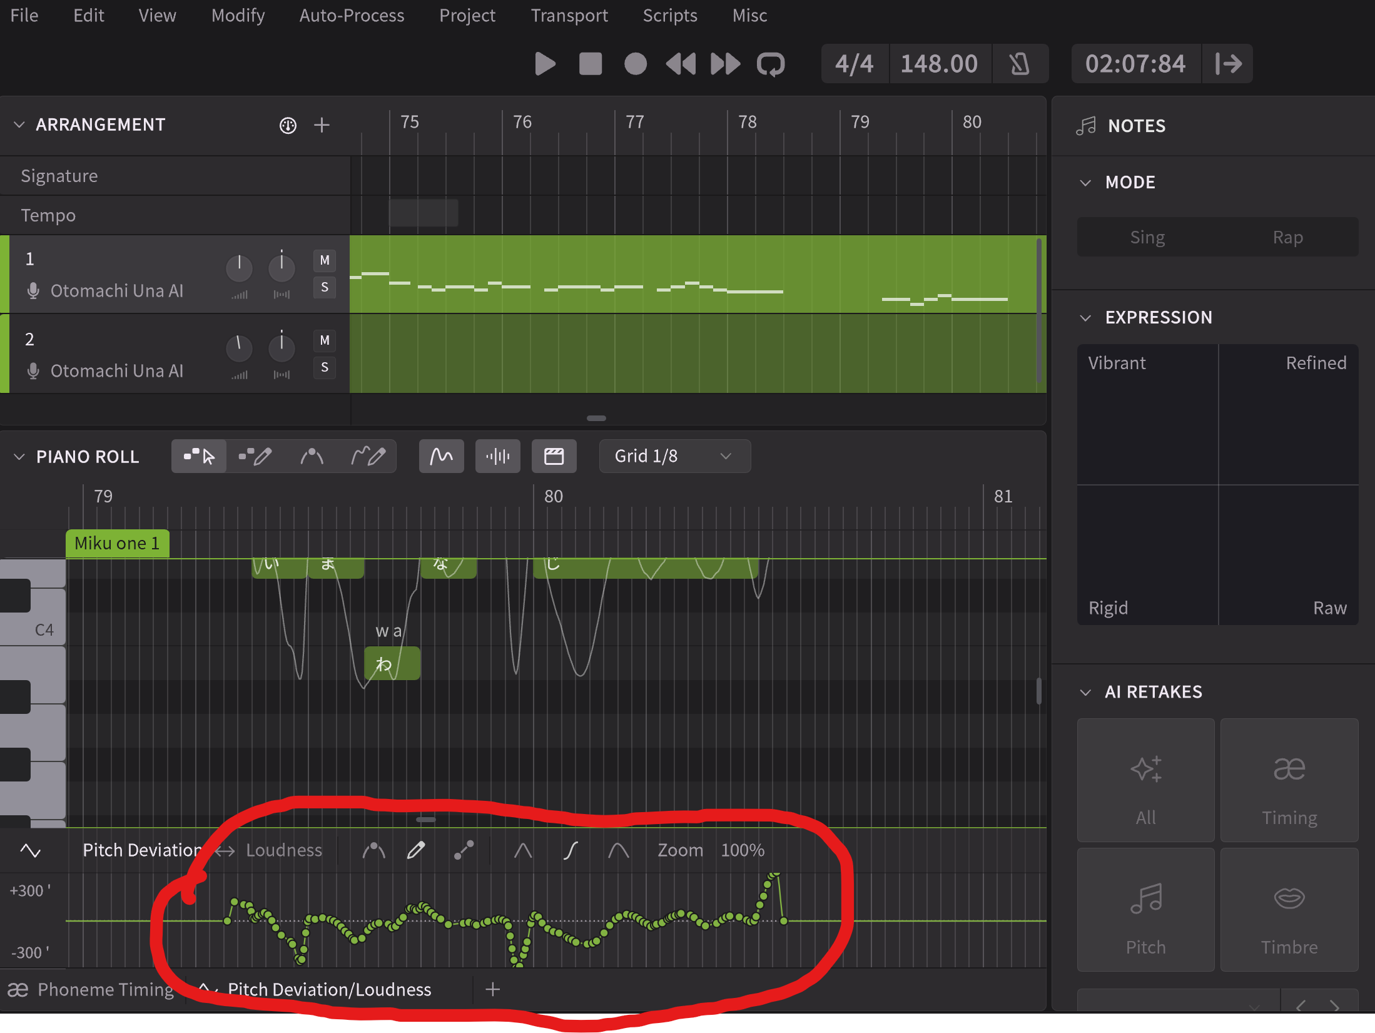Switch mode to Rap
Image resolution: width=1375 pixels, height=1033 pixels.
point(1287,237)
